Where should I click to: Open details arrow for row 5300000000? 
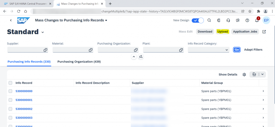[x=263, y=91]
